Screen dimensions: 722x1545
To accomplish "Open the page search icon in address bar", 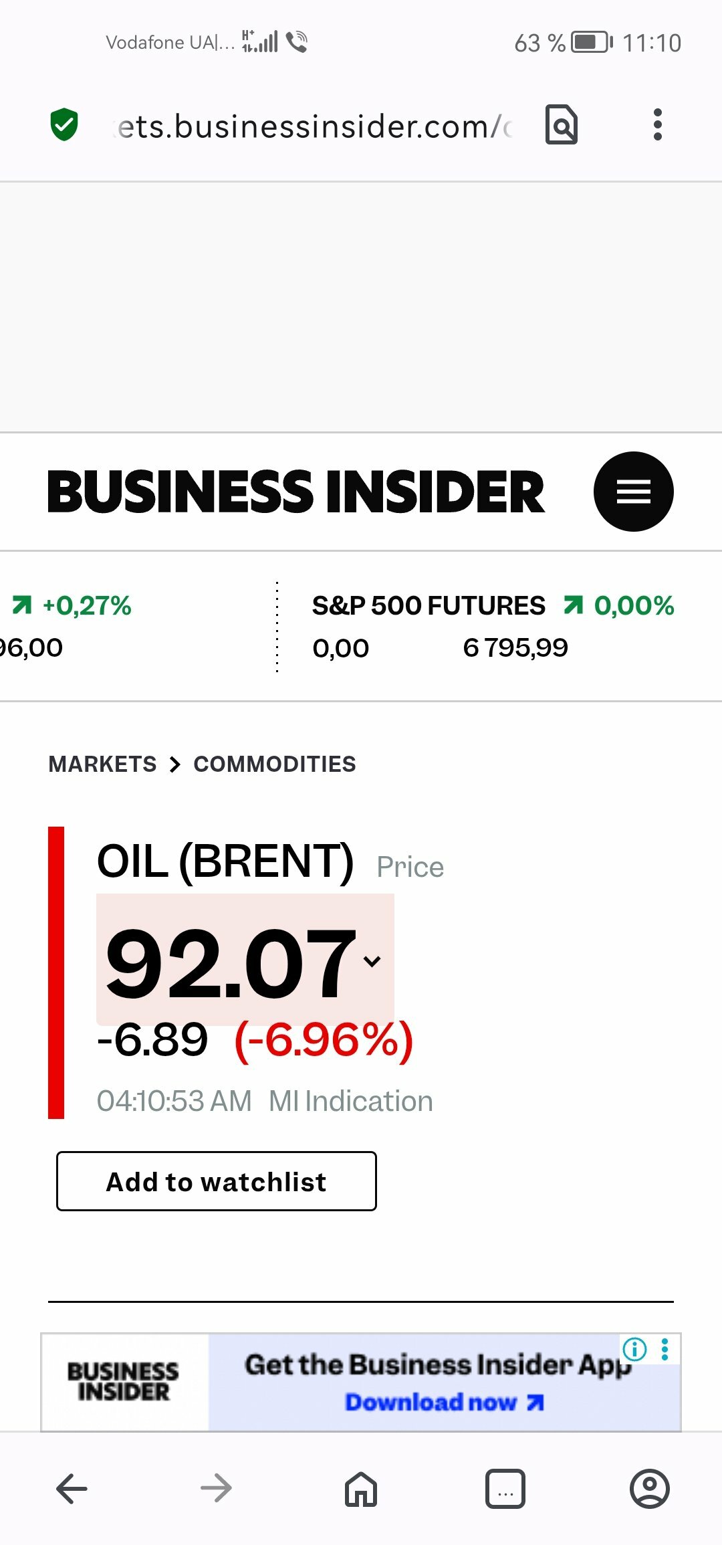I will [x=562, y=125].
